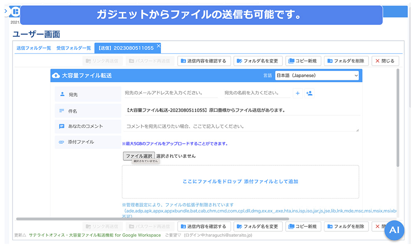Click bottom コピー新規 button
Viewport: 416px width, 250px height.
coord(303,226)
